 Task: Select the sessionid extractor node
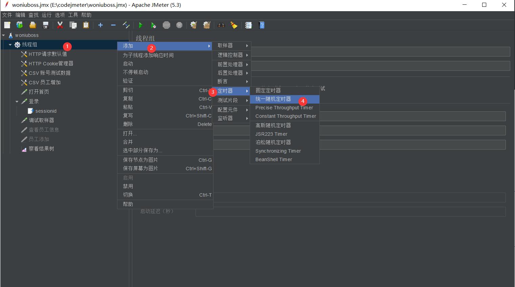tap(46, 111)
